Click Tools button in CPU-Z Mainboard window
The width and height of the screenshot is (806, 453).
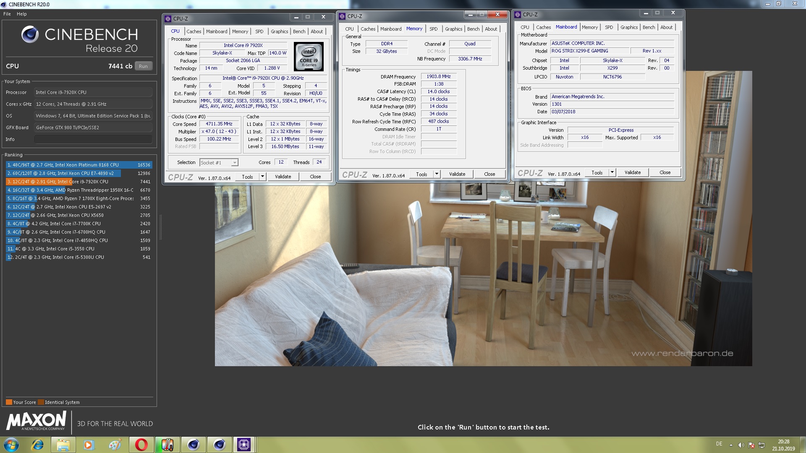pos(597,172)
